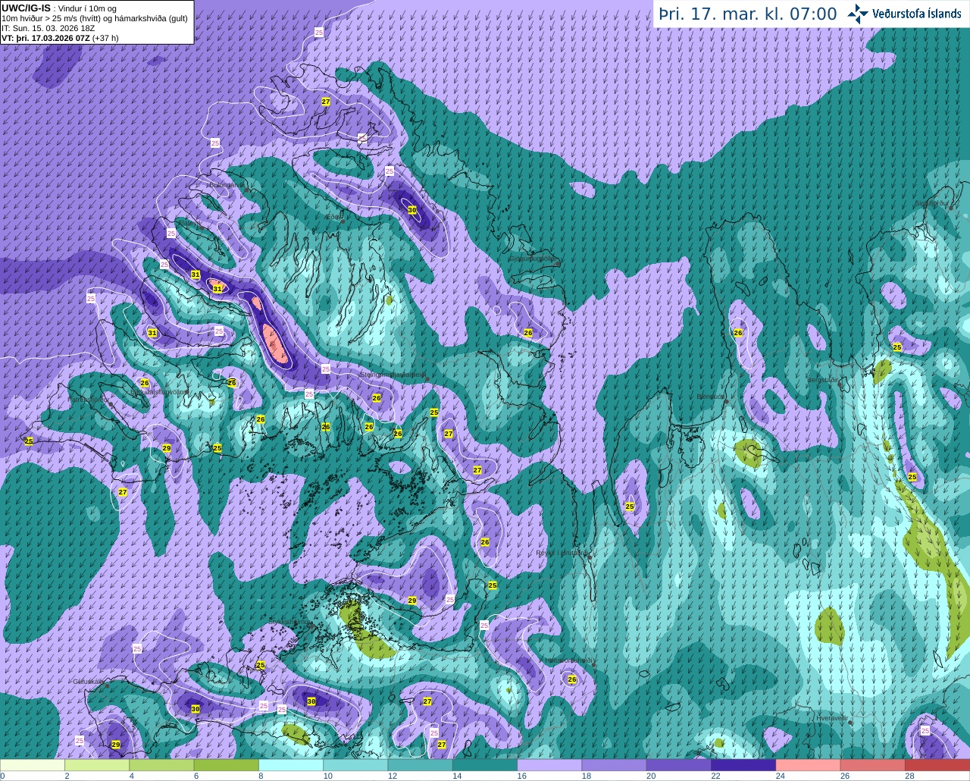Image resolution: width=970 pixels, height=781 pixels.
Task: Click the VT: þri. 17.03.2026 07Z line
Action: click(x=60, y=37)
